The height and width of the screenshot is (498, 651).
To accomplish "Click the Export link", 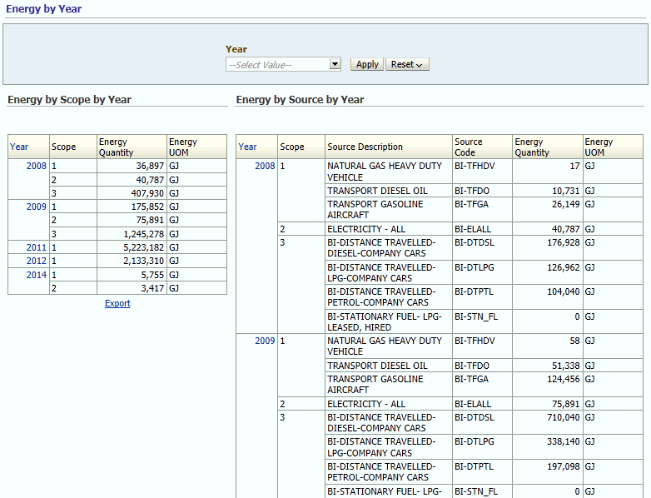I will click(x=117, y=303).
